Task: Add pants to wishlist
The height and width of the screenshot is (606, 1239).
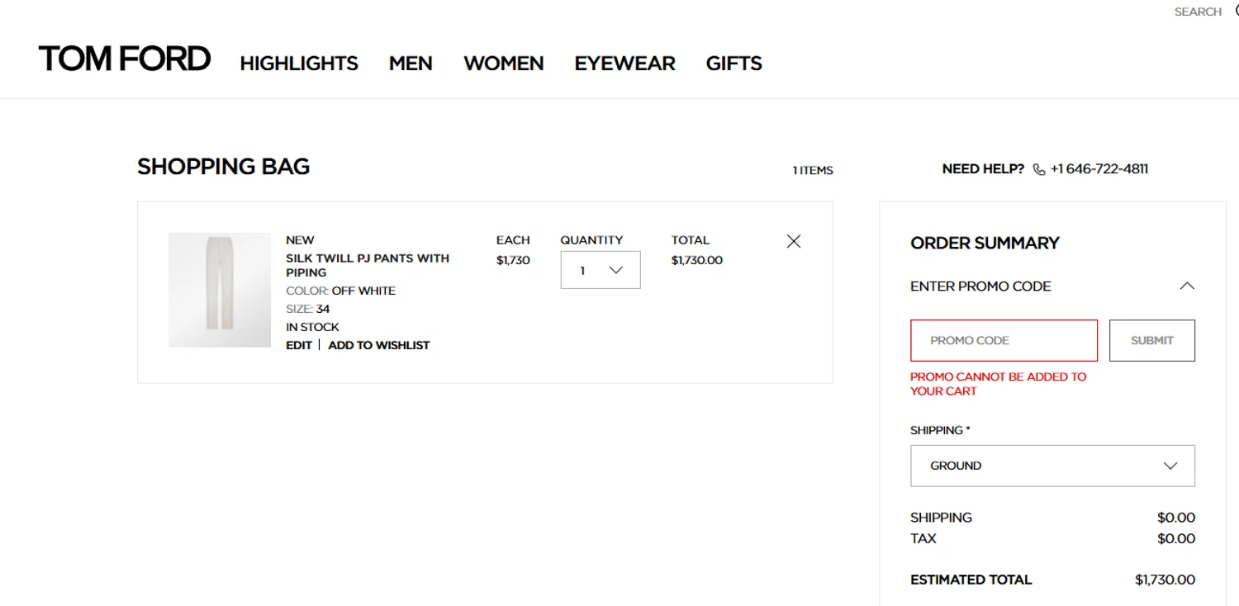Action: (x=379, y=345)
